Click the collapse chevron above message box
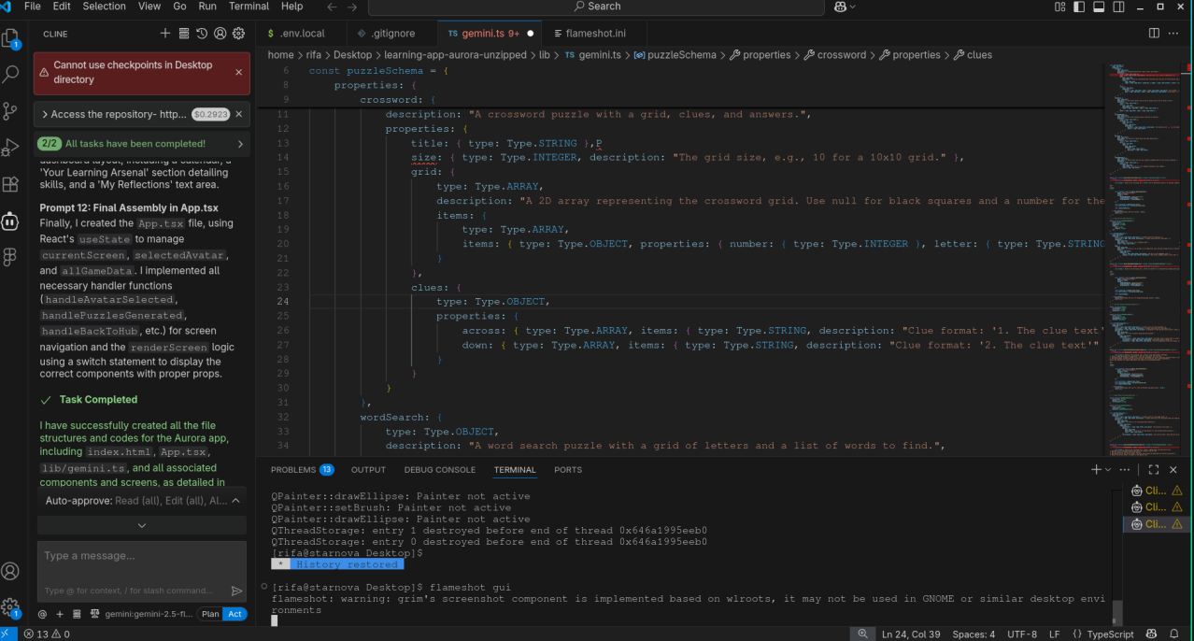Image resolution: width=1194 pixels, height=641 pixels. point(142,525)
